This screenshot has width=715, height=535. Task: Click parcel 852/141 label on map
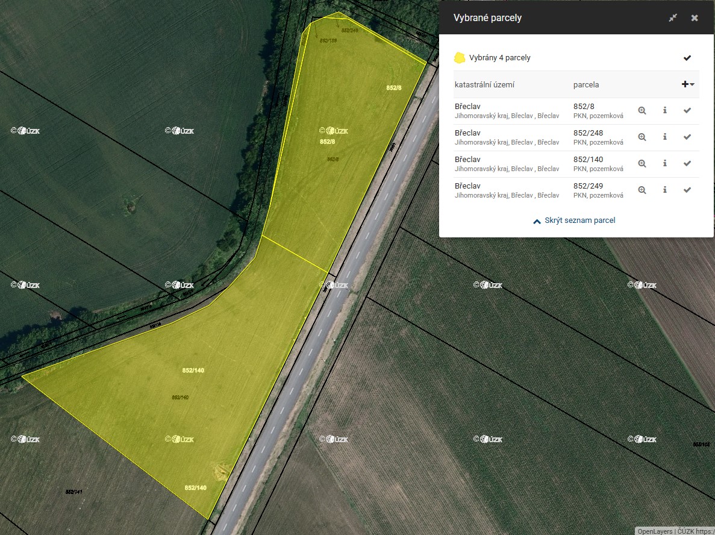coord(73,492)
